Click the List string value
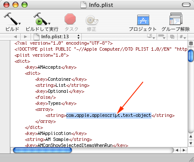 pos(61,85)
